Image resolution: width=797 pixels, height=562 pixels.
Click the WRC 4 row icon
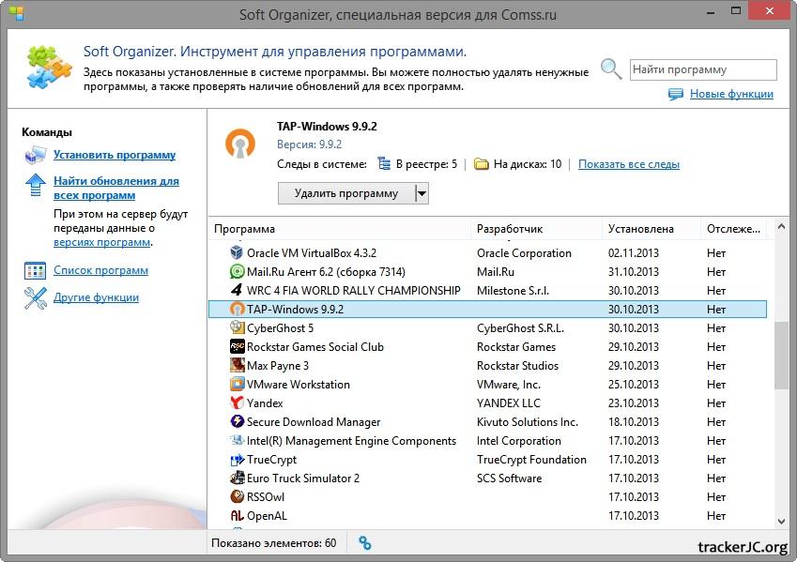coord(237,290)
